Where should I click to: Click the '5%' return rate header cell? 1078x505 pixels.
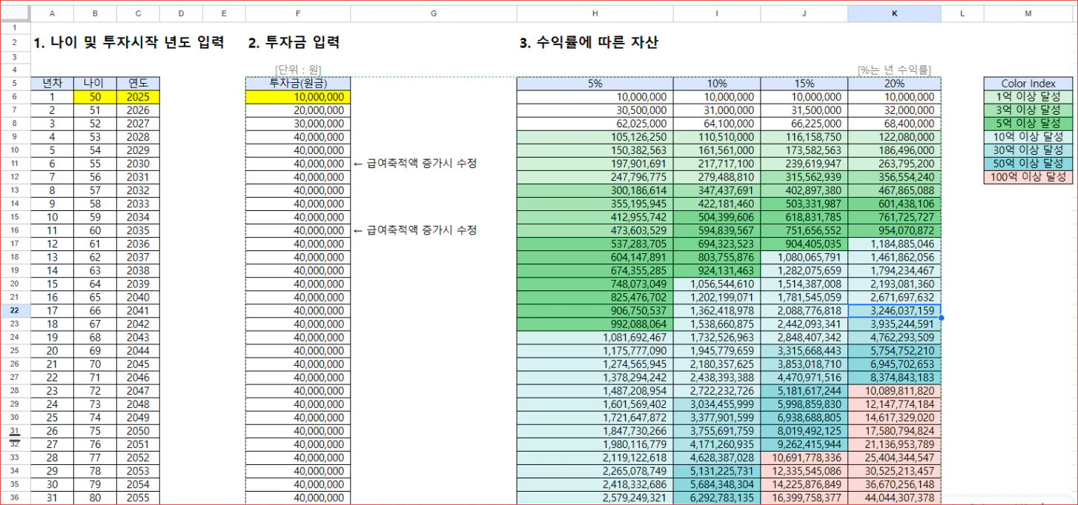(595, 84)
